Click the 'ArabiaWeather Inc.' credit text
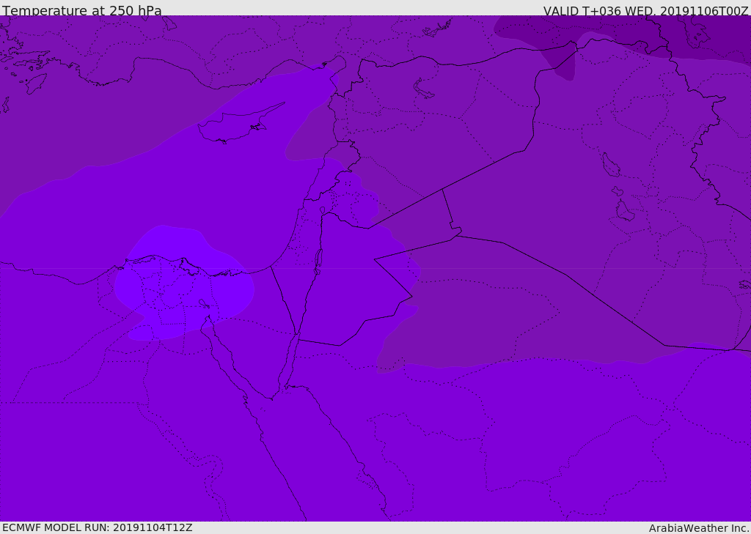Viewport: 751px width, 534px height. click(699, 528)
